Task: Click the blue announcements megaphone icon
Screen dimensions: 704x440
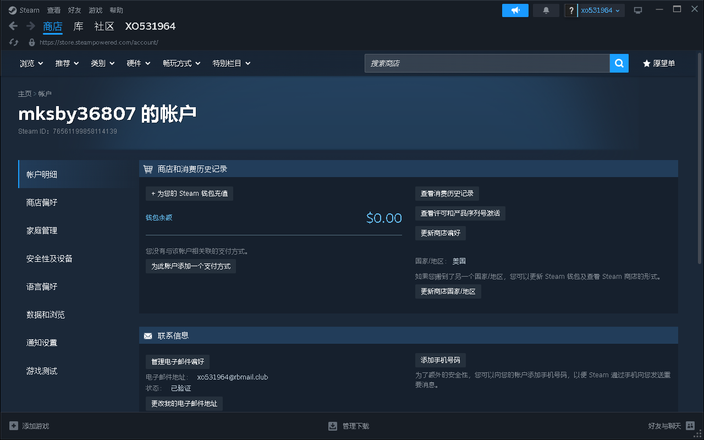Action: point(515,9)
